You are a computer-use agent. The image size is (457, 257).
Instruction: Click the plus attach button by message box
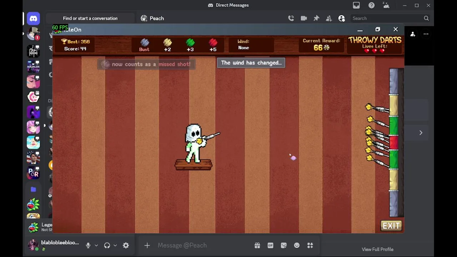click(x=147, y=245)
